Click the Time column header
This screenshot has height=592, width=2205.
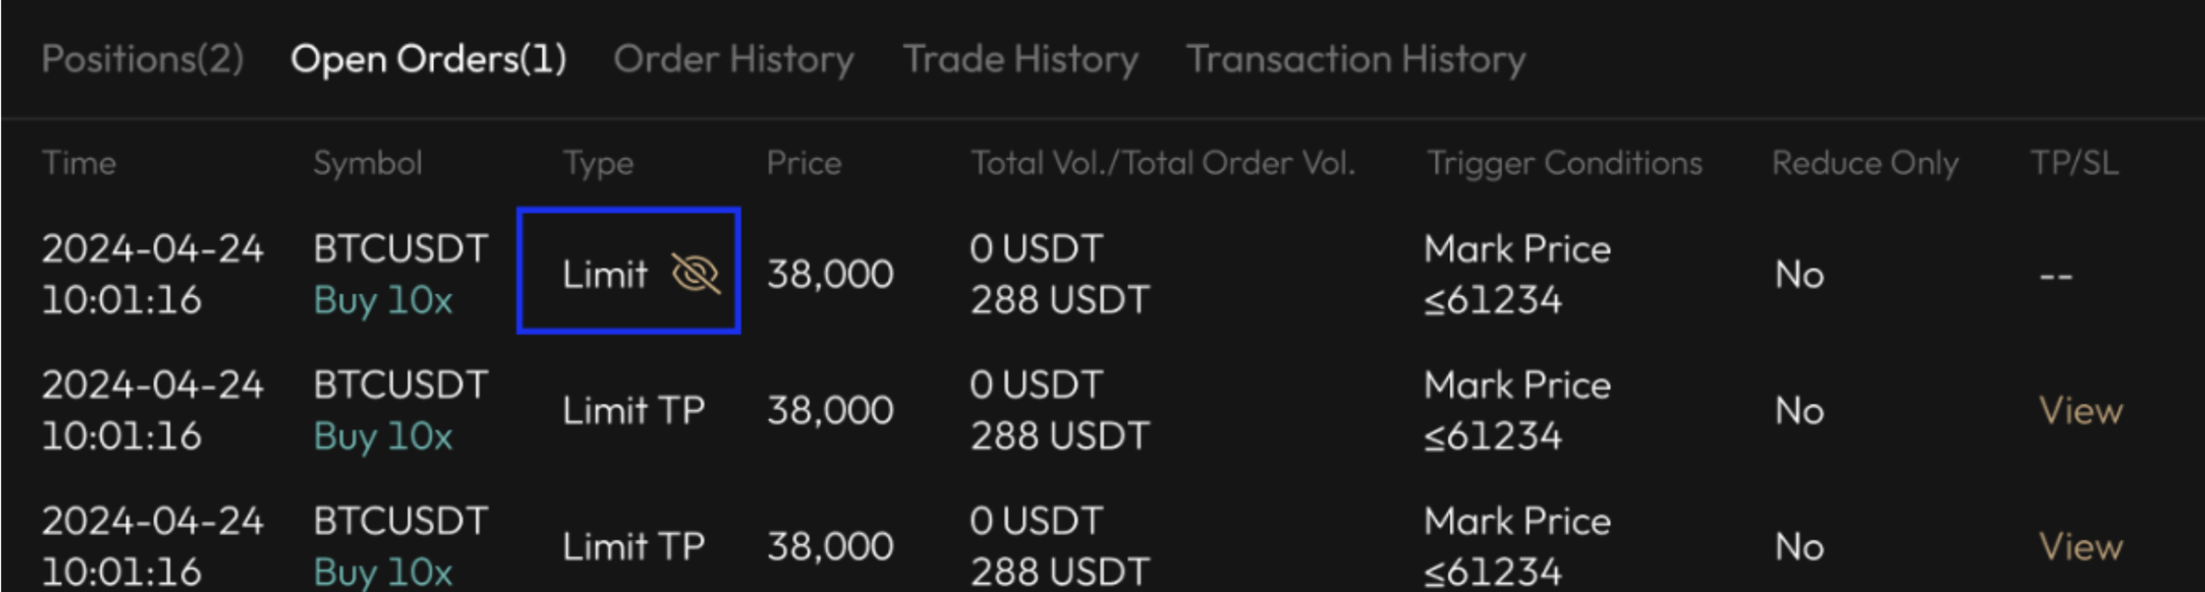pos(80,163)
